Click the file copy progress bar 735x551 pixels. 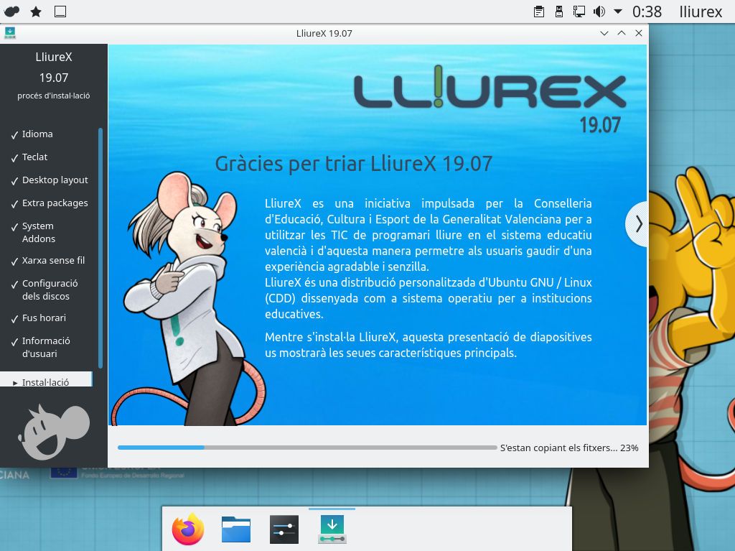click(x=307, y=448)
